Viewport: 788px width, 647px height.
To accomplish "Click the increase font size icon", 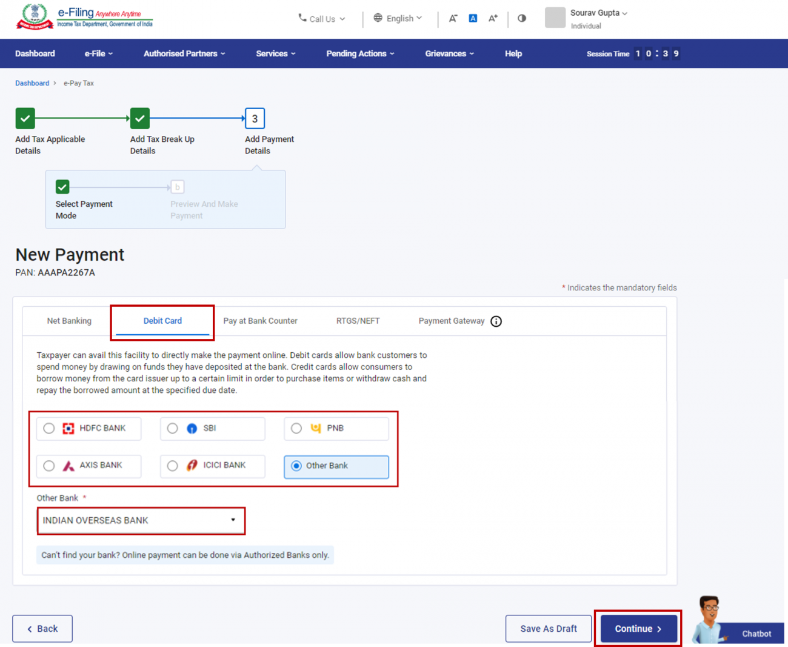I will pos(493,18).
